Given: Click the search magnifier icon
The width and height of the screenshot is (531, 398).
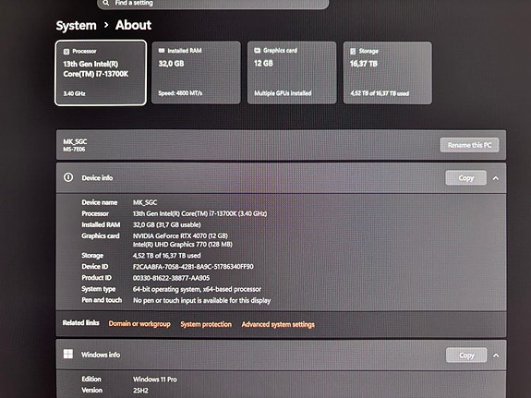Looking at the screenshot, I should (106, 3).
